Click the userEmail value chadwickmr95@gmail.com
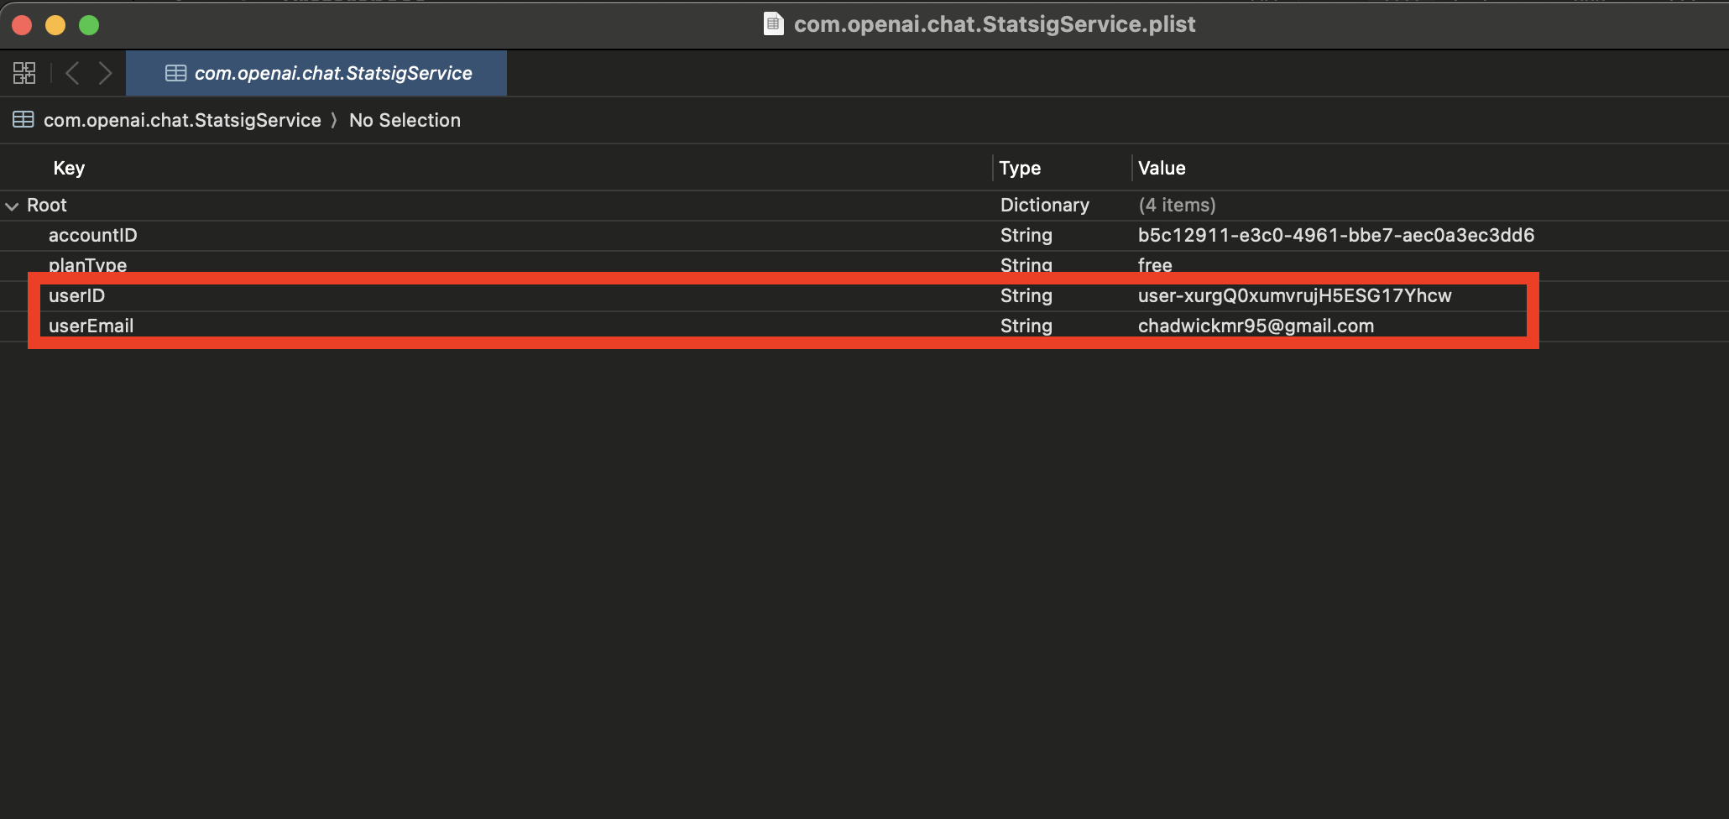 (x=1256, y=326)
